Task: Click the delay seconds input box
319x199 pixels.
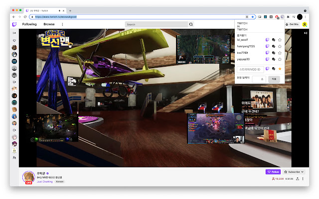Action: [x=259, y=79]
